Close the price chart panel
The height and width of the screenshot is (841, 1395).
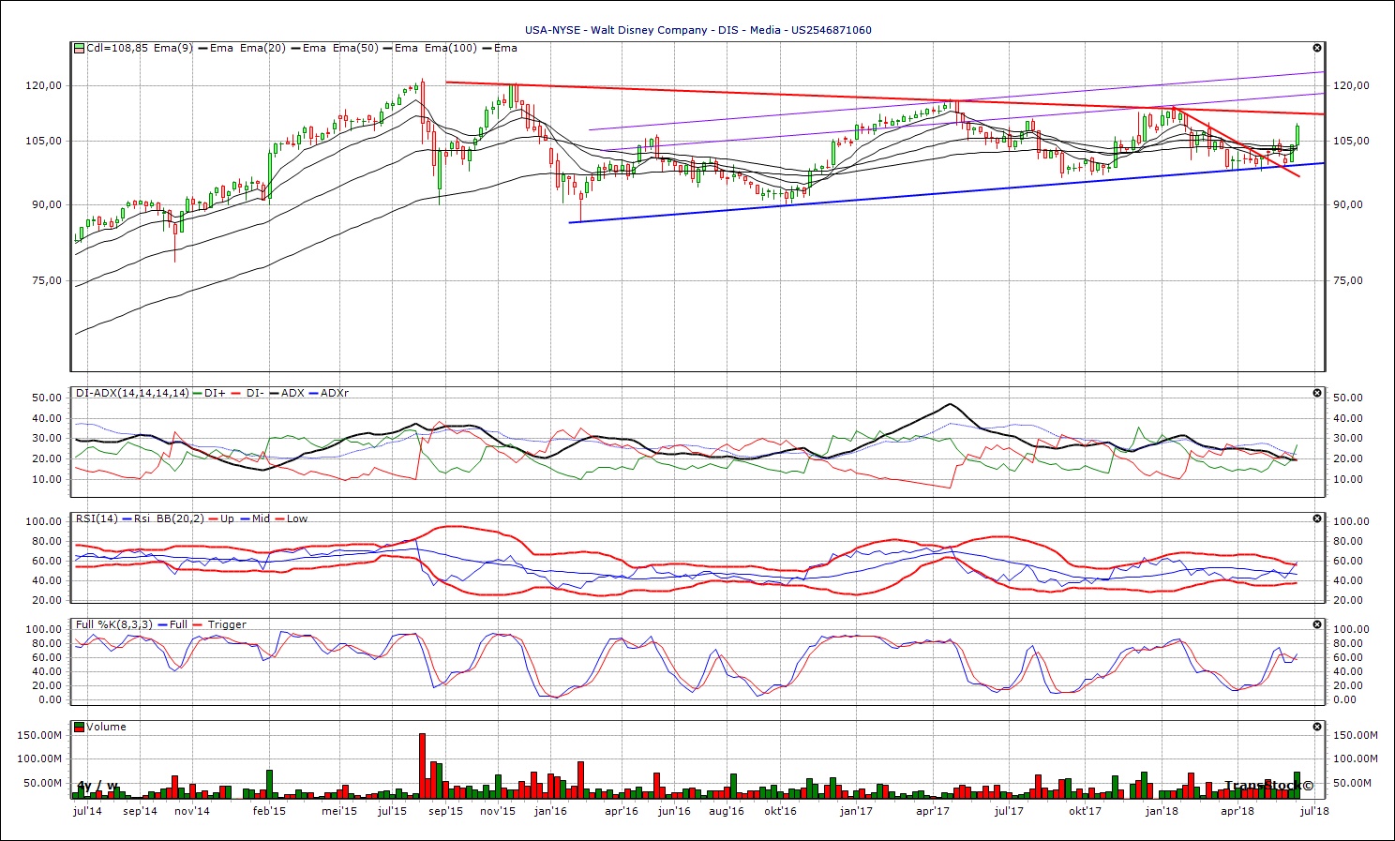point(1317,48)
